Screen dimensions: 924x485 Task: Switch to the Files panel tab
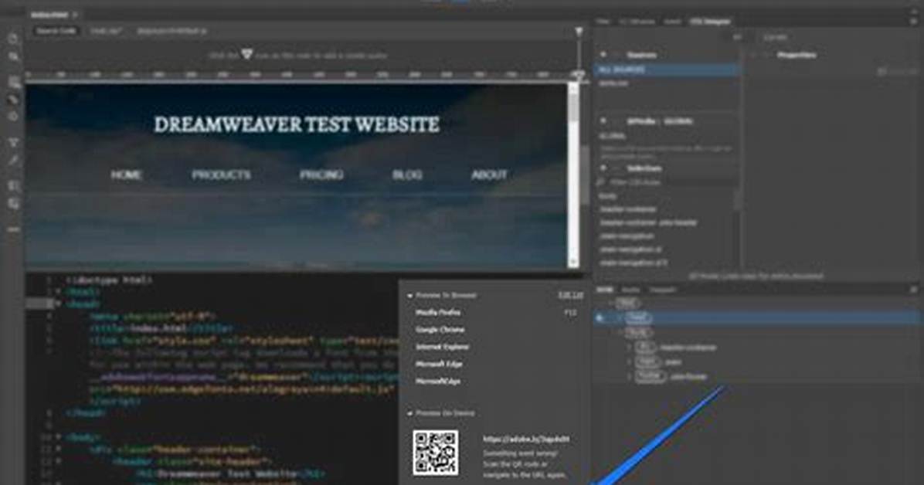pos(603,21)
